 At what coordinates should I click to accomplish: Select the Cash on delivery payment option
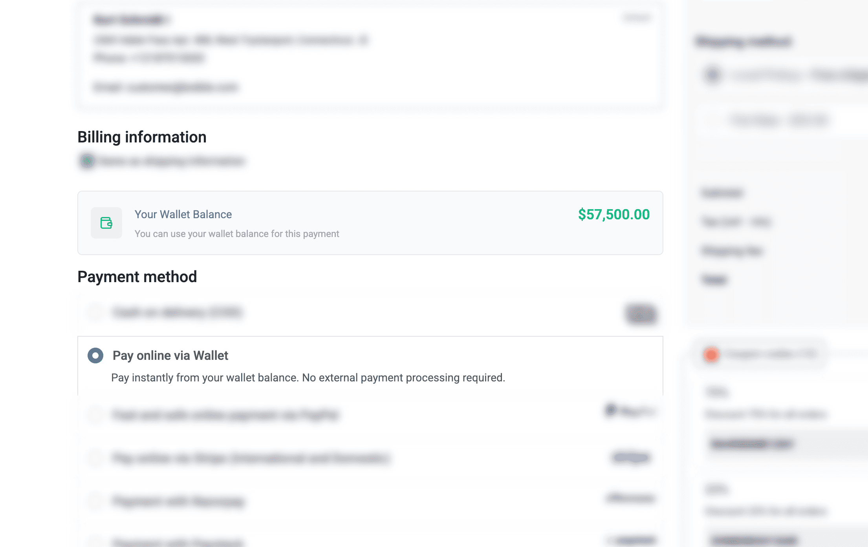tap(95, 313)
